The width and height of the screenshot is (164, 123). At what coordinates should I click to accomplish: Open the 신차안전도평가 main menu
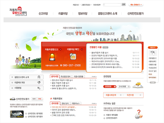136,13
